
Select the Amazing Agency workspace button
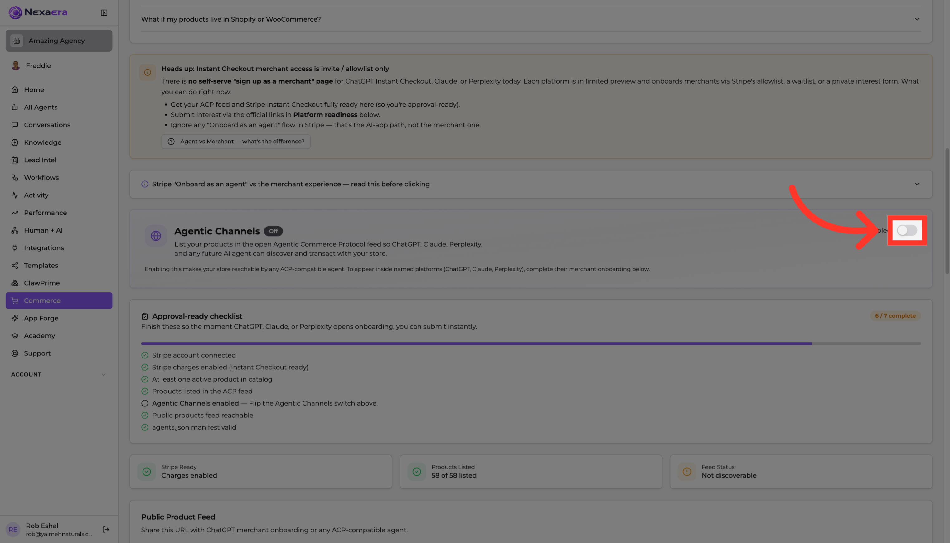click(59, 41)
